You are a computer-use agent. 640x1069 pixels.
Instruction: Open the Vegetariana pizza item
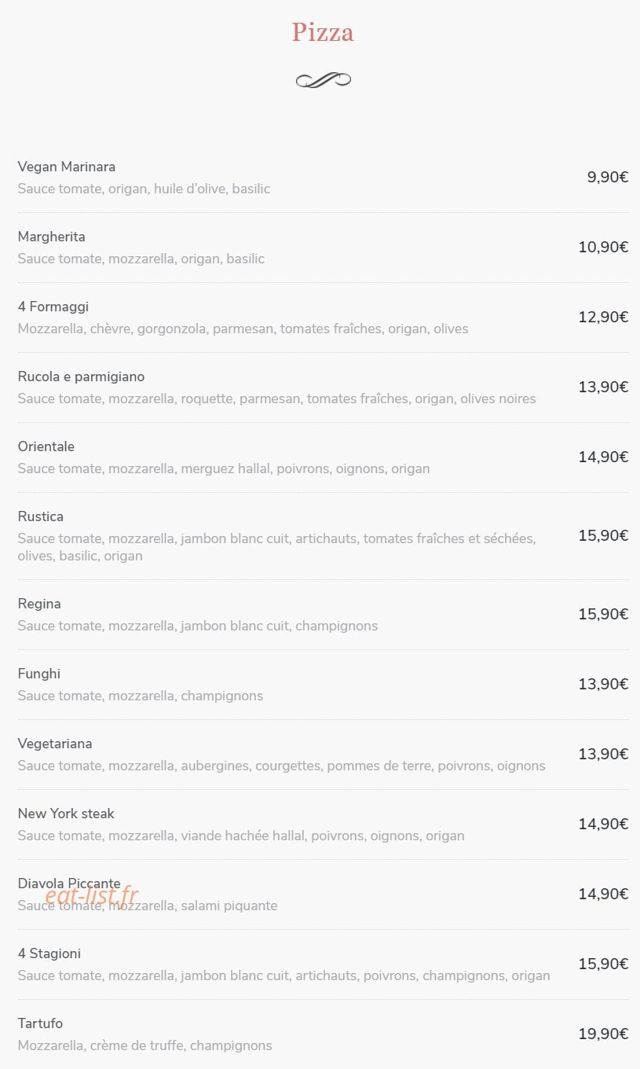click(x=55, y=744)
